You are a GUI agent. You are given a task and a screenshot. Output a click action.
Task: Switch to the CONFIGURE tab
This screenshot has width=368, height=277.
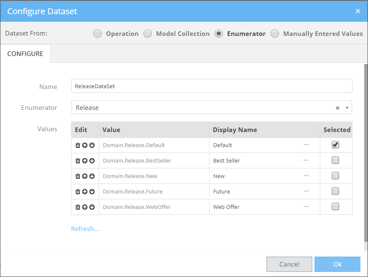tap(26, 53)
